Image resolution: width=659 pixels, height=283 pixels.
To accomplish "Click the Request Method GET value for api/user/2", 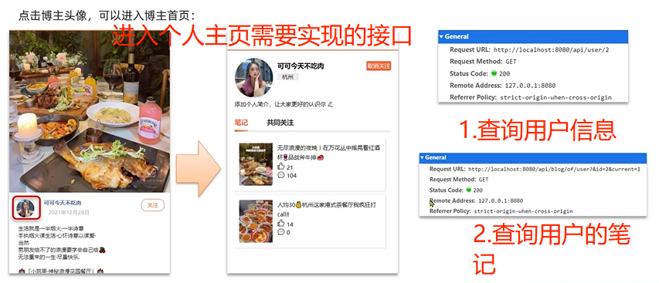I will click(x=511, y=62).
